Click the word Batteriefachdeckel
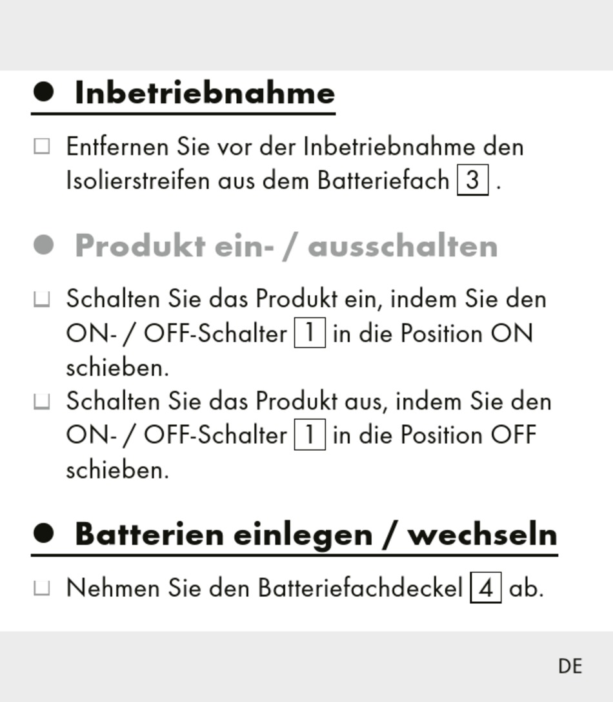Screen dimensions: 613x702 click(x=361, y=588)
